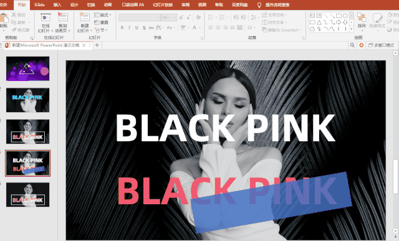Click the numbered list icon
Image resolution: width=399 pixels, height=241 pixels.
(222, 17)
